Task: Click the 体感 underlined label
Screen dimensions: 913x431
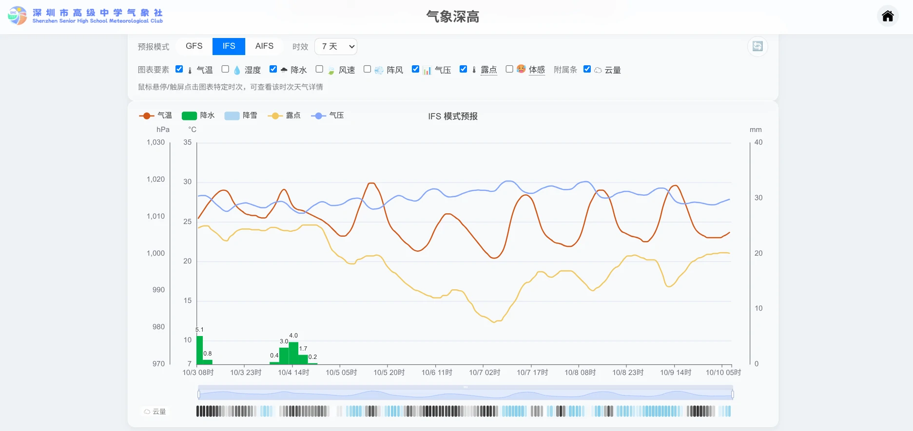Action: [537, 70]
